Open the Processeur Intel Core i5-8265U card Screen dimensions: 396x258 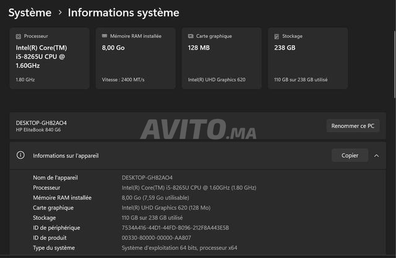49,58
